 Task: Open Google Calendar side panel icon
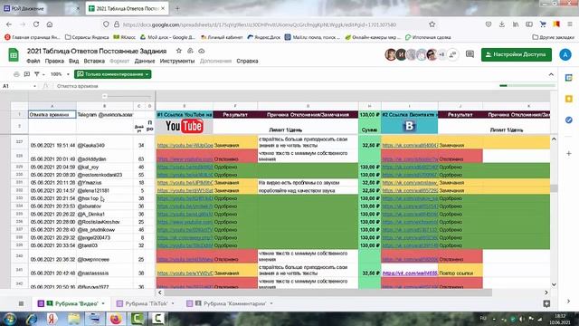pos(569,78)
